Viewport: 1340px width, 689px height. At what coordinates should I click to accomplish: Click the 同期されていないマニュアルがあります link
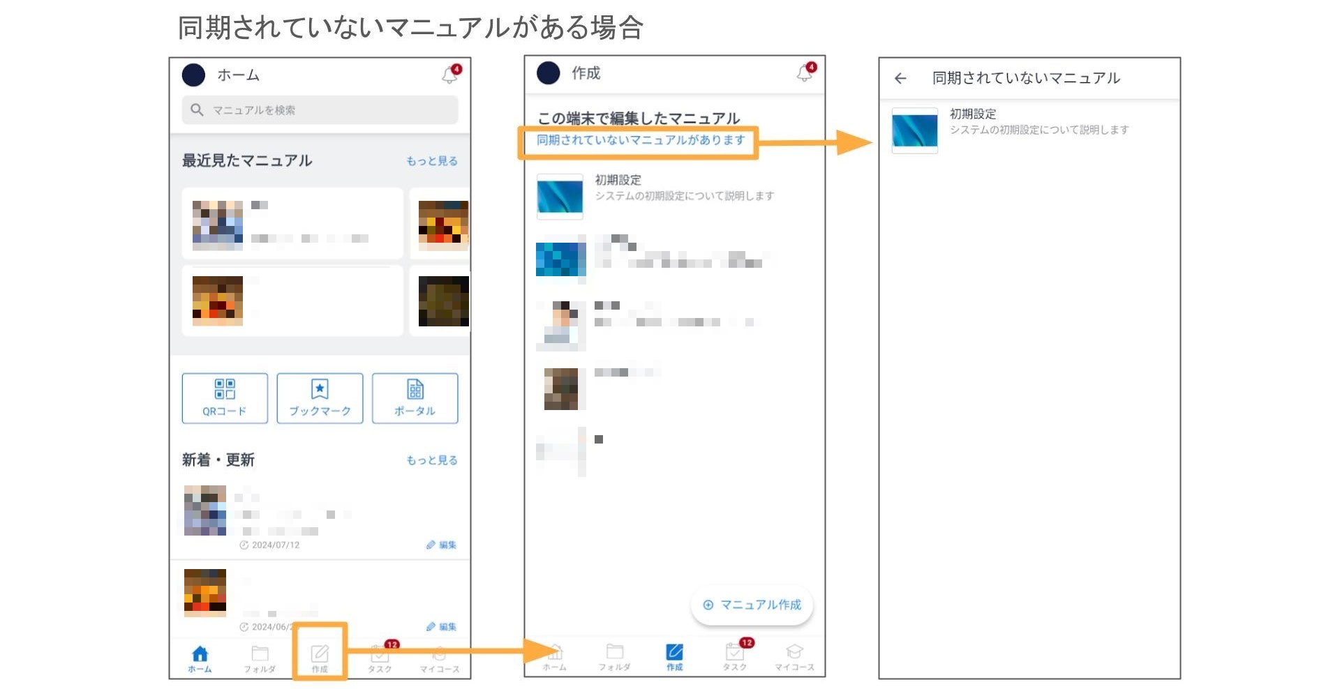tap(640, 140)
